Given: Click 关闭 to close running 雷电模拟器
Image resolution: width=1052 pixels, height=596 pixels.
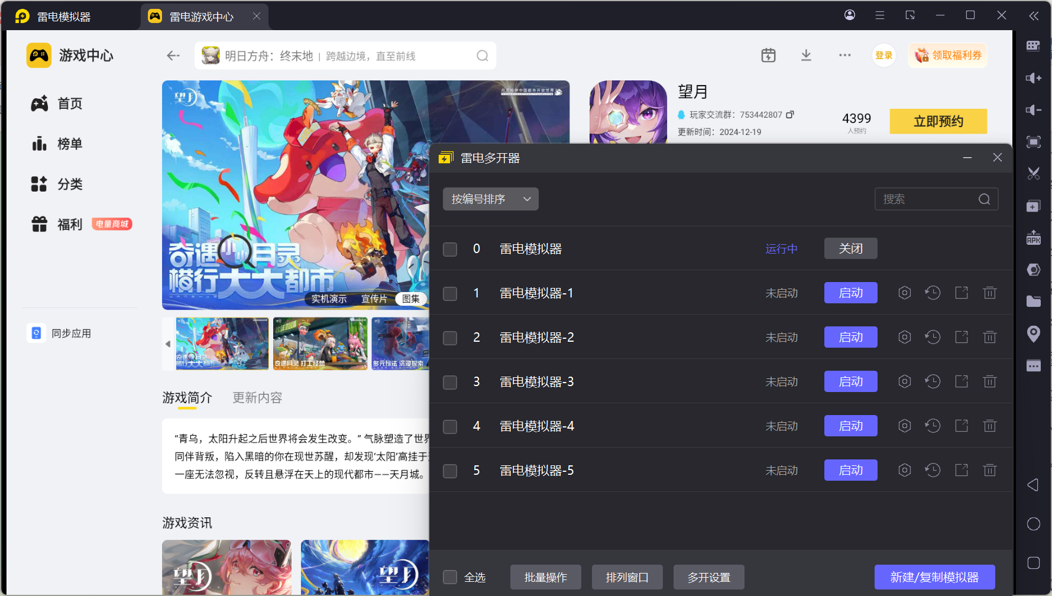Looking at the screenshot, I should 850,248.
